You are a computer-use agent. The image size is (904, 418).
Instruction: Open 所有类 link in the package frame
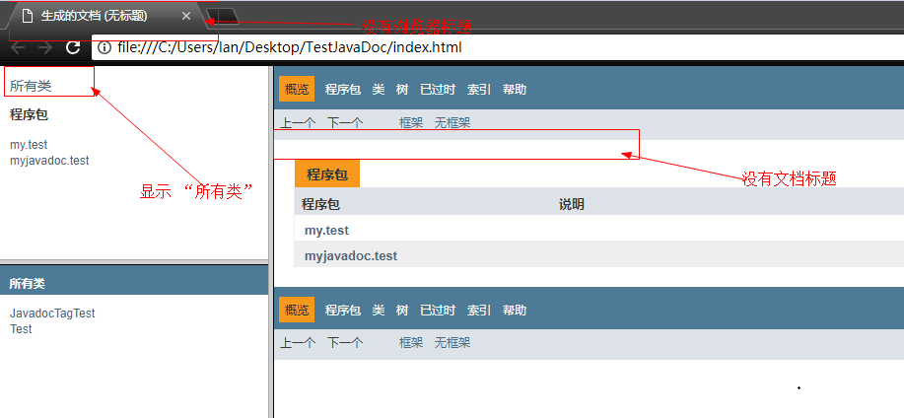(31, 87)
